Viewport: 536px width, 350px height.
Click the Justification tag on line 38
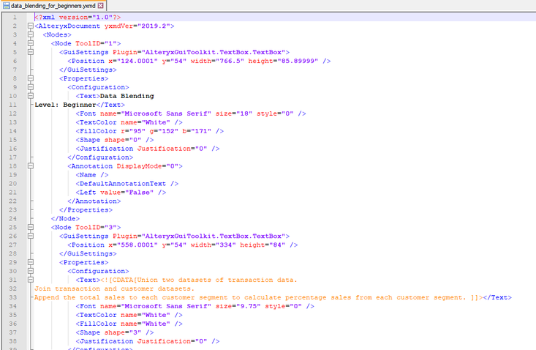(147, 341)
